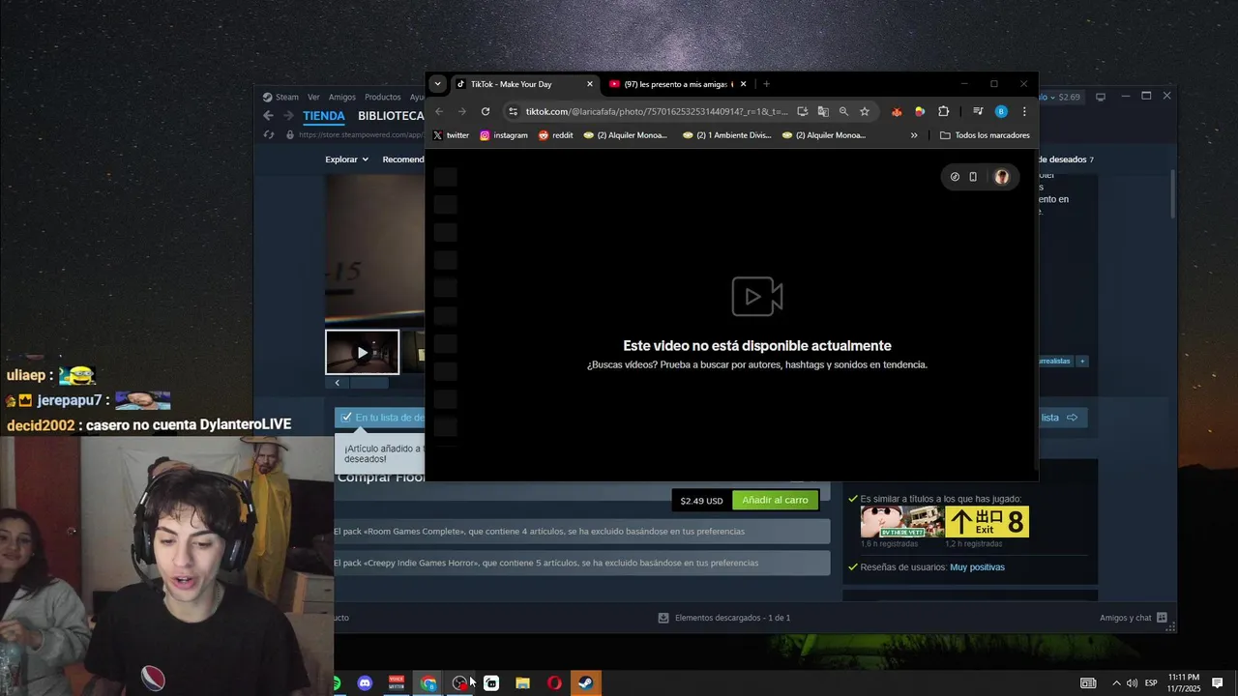The image size is (1238, 696).
Task: Show more bookmarks with the double chevron
Action: 914,135
